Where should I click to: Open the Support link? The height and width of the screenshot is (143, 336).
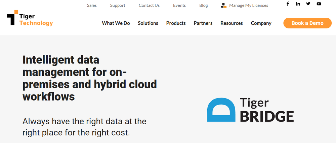118,5
